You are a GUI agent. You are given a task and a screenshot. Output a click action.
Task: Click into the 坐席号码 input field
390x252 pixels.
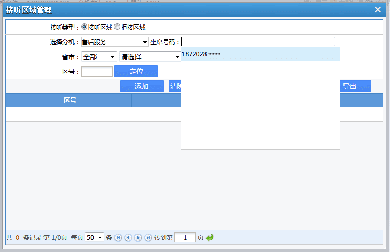point(258,42)
